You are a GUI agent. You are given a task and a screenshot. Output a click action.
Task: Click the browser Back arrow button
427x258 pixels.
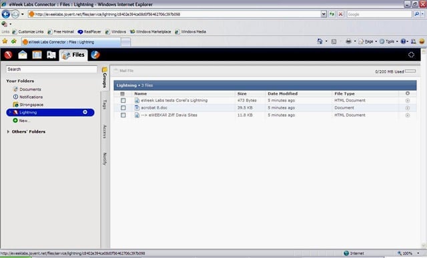pyautogui.click(x=6, y=14)
